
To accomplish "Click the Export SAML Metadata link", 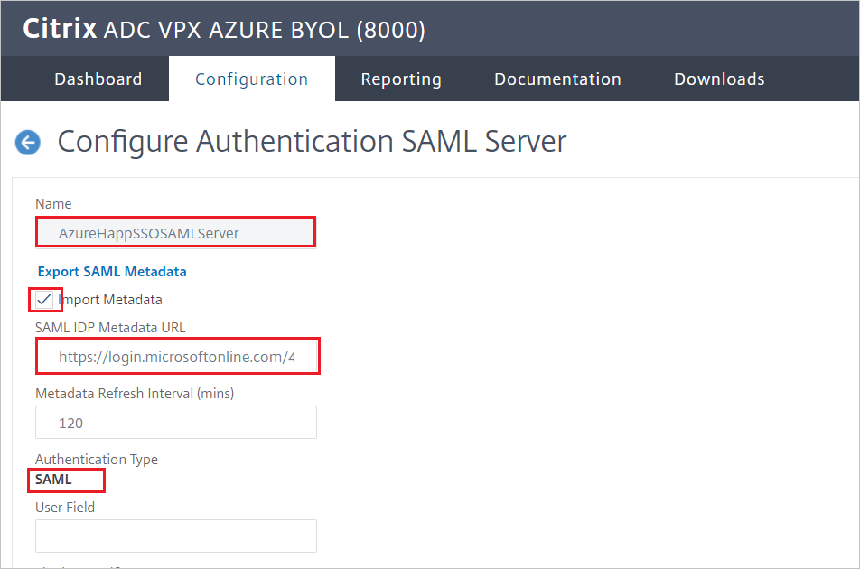I will (111, 271).
